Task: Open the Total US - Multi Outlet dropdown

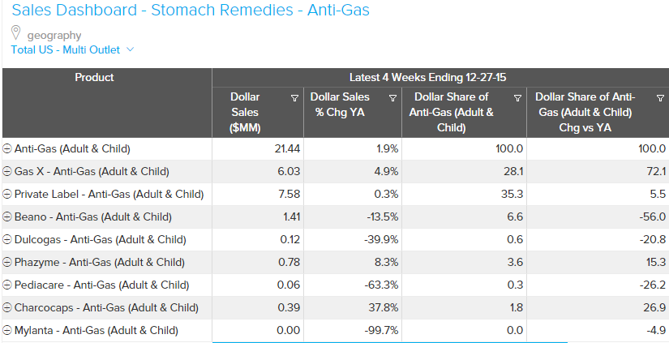Action: [x=130, y=49]
